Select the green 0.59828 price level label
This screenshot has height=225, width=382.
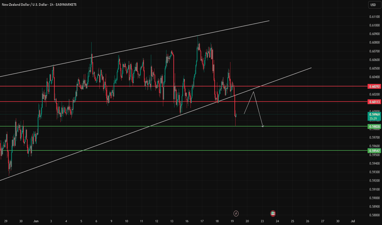click(x=374, y=126)
